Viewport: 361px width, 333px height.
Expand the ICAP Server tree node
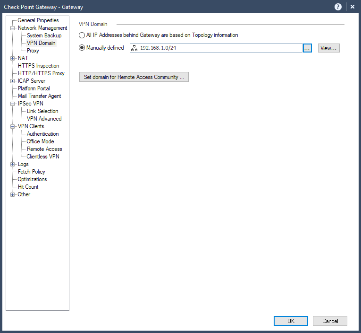click(13, 81)
